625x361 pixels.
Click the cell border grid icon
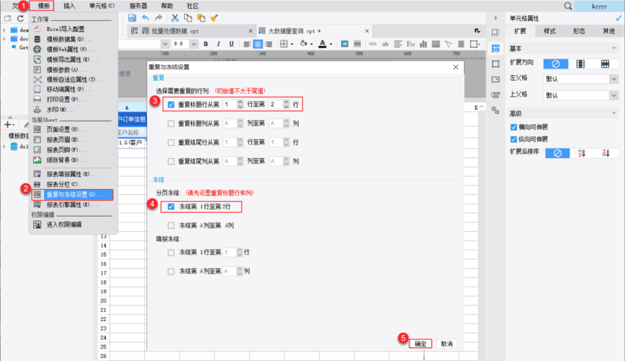coord(284,44)
